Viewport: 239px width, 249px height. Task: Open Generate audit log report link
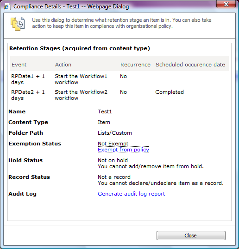tap(131, 194)
